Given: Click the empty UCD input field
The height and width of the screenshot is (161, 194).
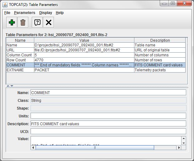Looking at the screenshot, I should 108,131.
